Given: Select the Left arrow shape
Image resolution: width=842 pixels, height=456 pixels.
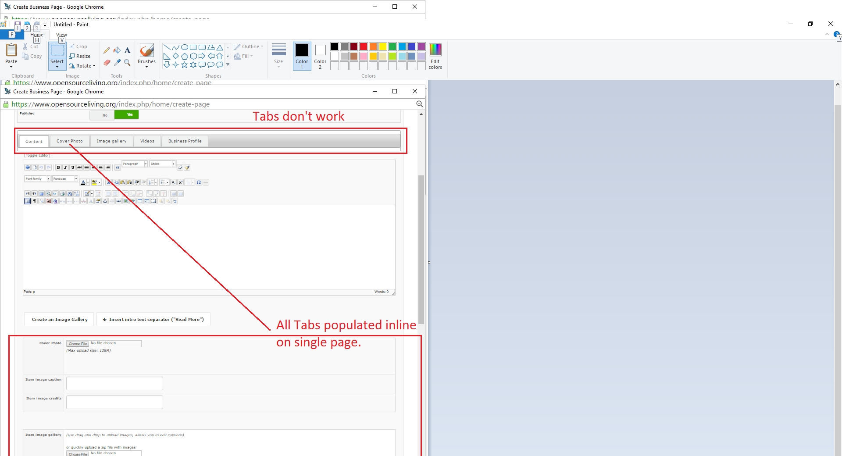Looking at the screenshot, I should [x=210, y=56].
